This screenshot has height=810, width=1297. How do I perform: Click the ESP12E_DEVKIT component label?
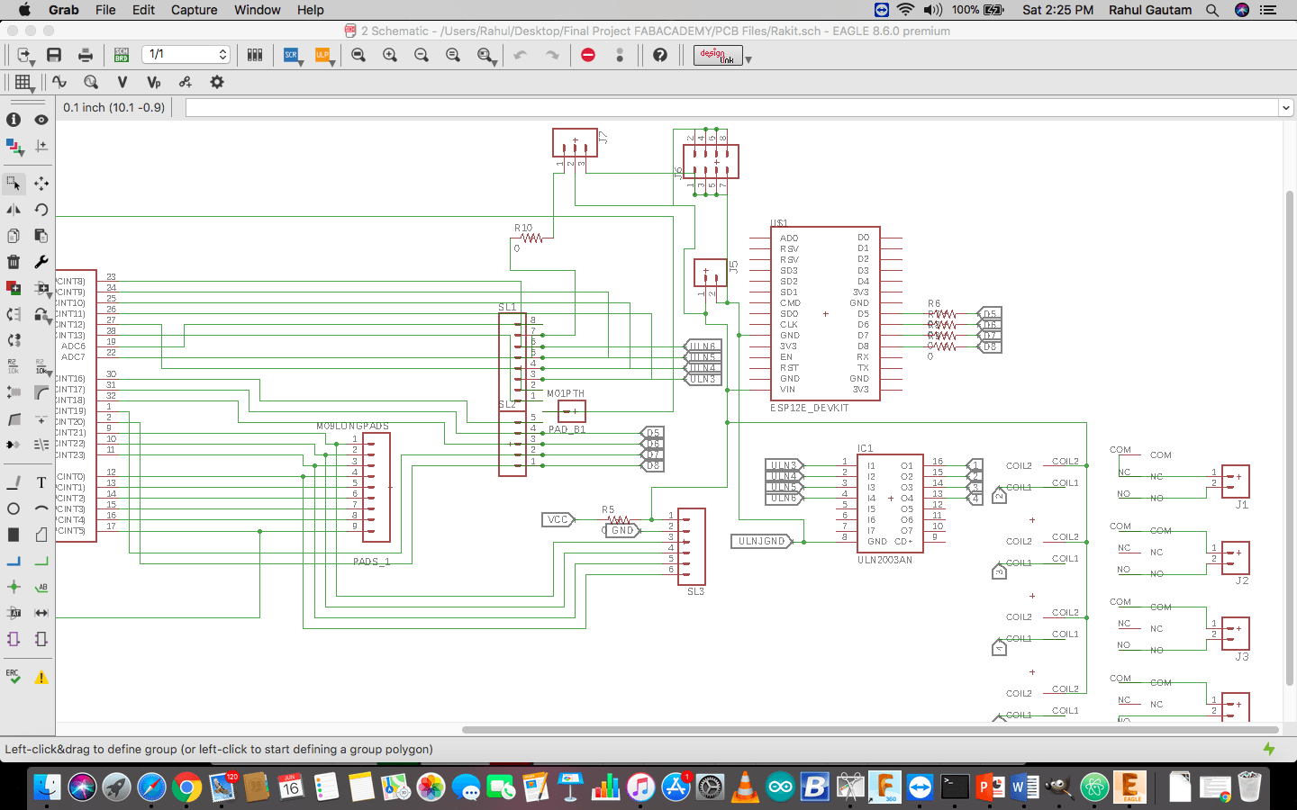coord(810,408)
